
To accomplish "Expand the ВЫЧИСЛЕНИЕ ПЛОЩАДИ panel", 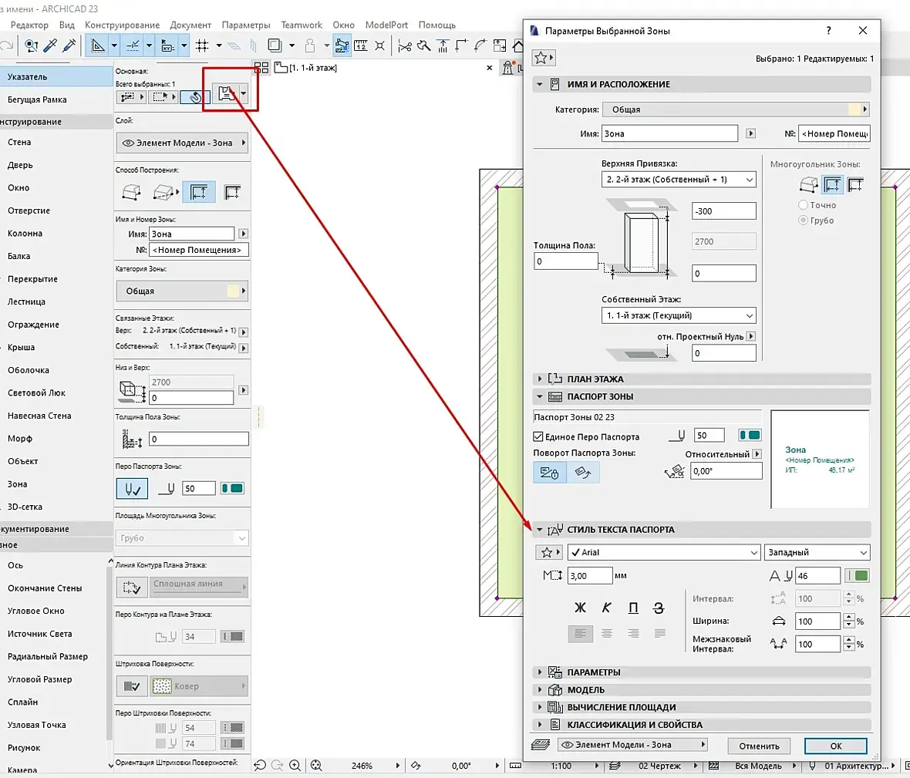I will pos(539,707).
